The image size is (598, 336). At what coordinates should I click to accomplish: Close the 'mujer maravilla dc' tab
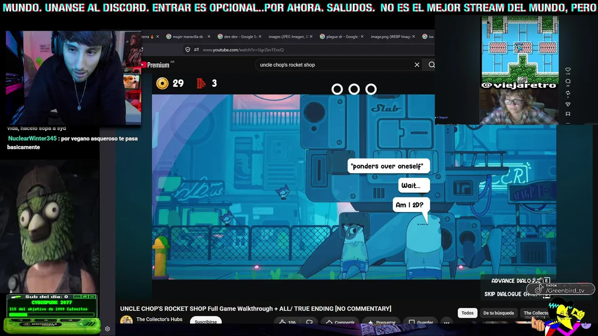click(x=208, y=36)
